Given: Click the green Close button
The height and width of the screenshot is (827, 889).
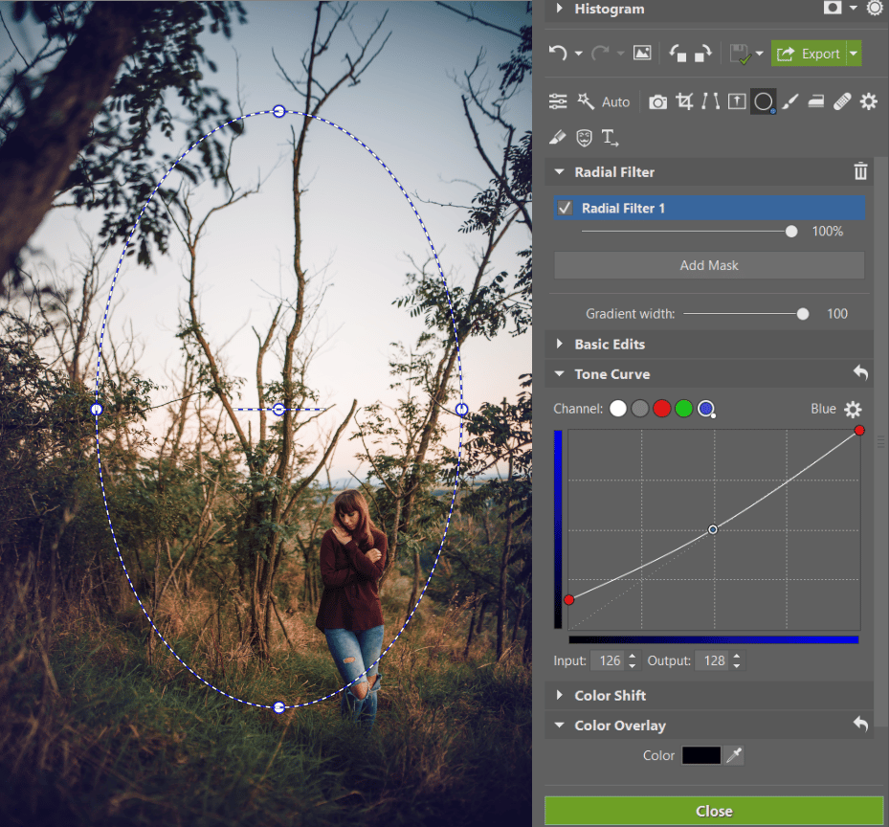Looking at the screenshot, I should click(x=714, y=811).
